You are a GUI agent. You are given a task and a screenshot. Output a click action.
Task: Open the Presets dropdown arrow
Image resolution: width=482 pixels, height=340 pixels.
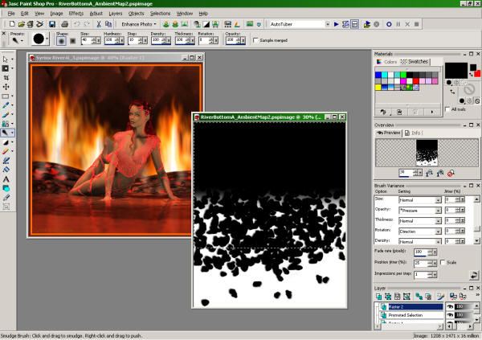click(22, 41)
